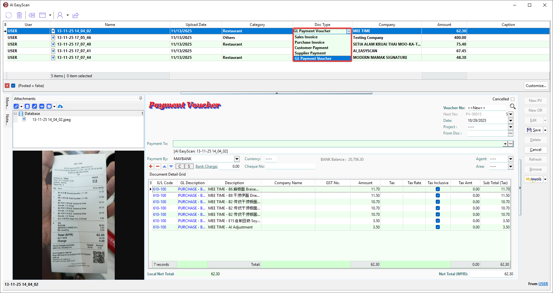Image resolution: width=553 pixels, height=293 pixels.
Task: Select Supplier Payment in Doc Type list
Action: tap(310, 53)
